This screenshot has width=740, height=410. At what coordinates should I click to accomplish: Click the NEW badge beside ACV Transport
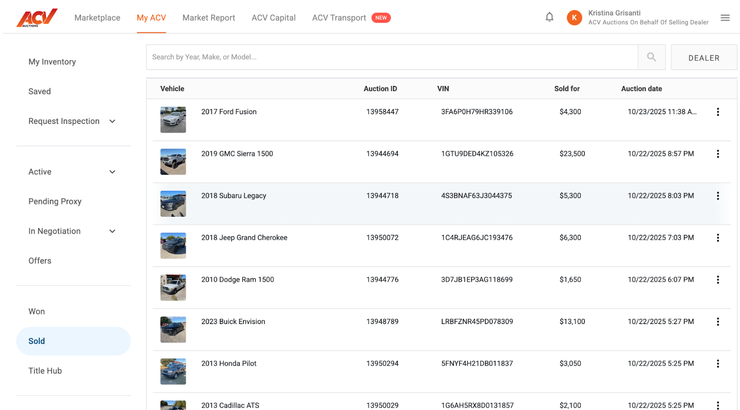pyautogui.click(x=381, y=18)
